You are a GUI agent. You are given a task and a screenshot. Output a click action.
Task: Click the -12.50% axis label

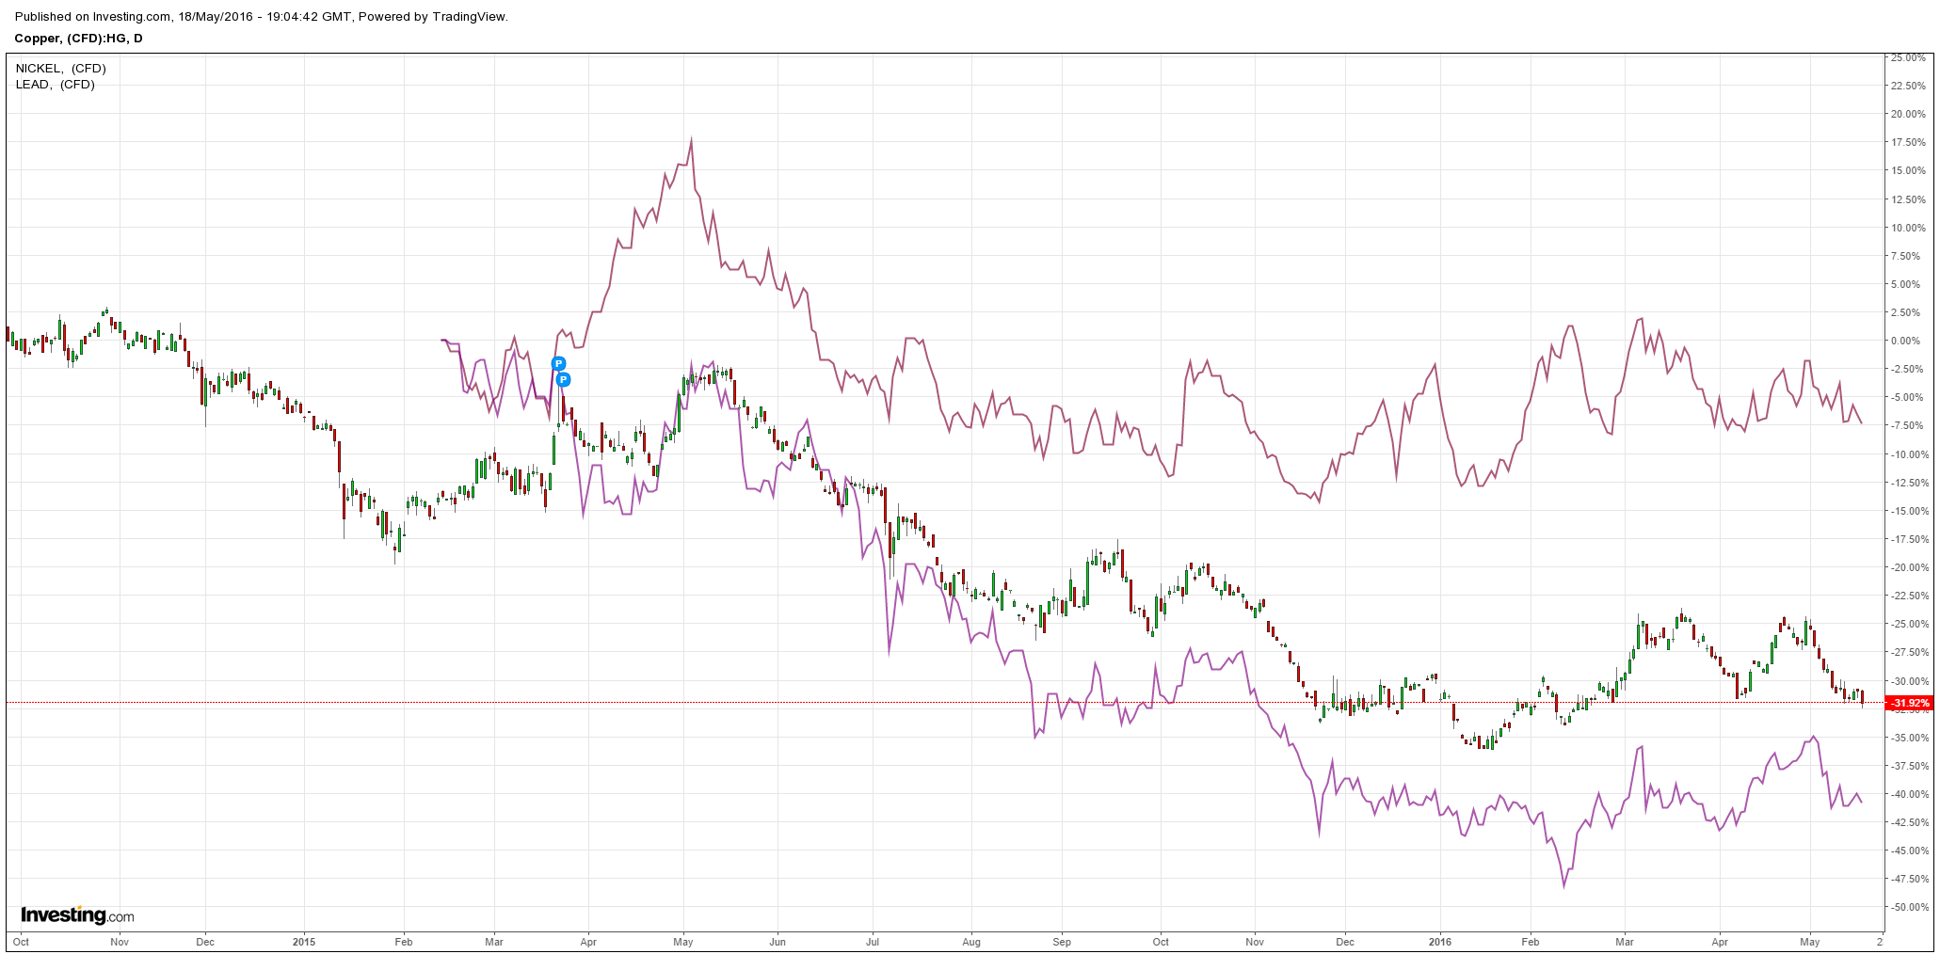click(1908, 484)
